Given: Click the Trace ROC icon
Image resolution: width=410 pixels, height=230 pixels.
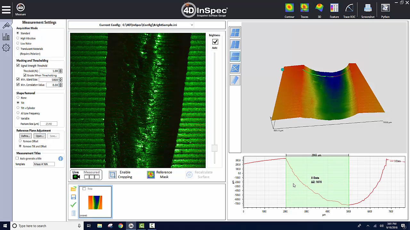Looking at the screenshot, I should click(x=349, y=8).
